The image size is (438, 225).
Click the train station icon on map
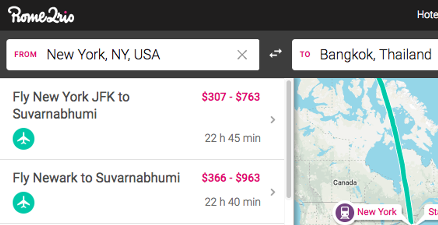click(345, 212)
